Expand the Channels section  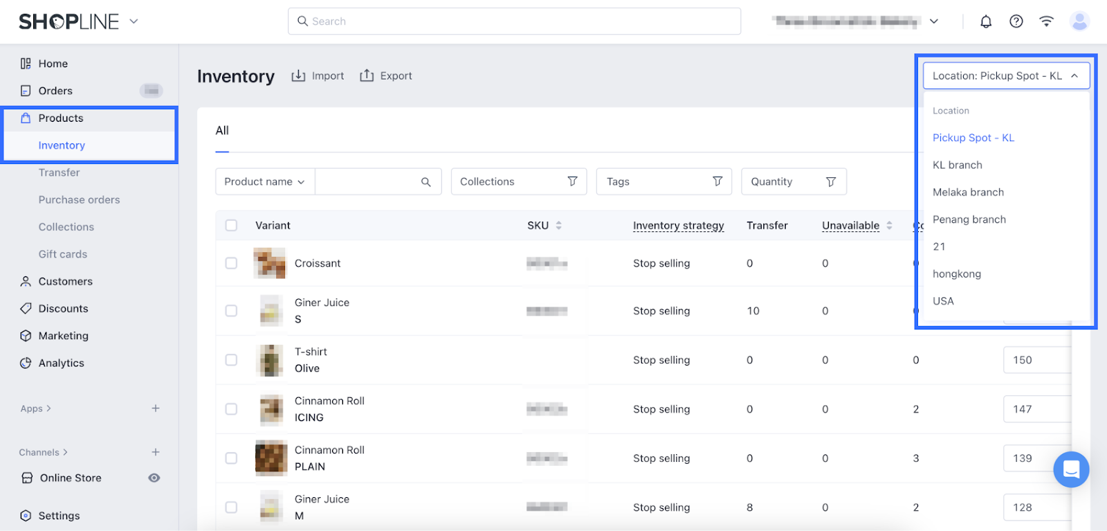(44, 452)
